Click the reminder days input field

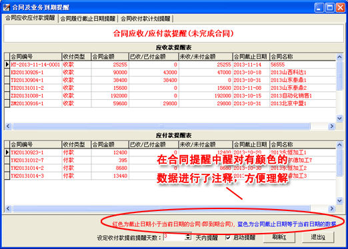tap(174, 237)
